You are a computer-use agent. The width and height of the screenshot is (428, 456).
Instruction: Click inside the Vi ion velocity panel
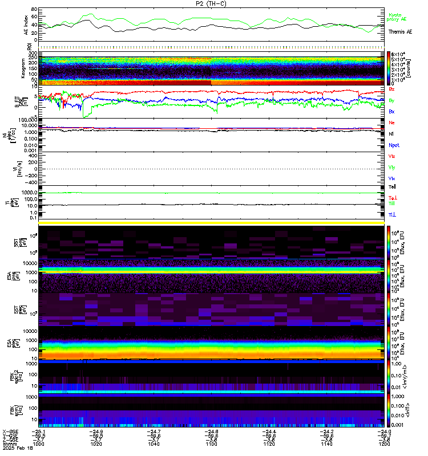[x=211, y=169]
